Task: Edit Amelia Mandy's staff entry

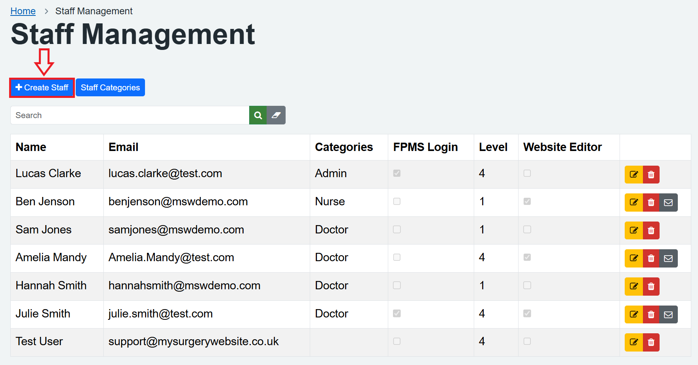Action: point(633,258)
